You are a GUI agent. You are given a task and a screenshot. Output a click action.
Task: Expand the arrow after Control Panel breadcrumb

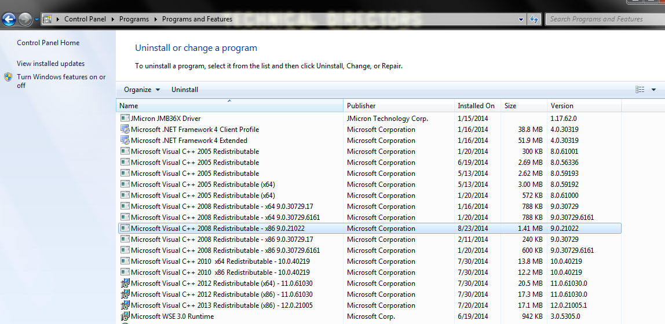point(113,19)
